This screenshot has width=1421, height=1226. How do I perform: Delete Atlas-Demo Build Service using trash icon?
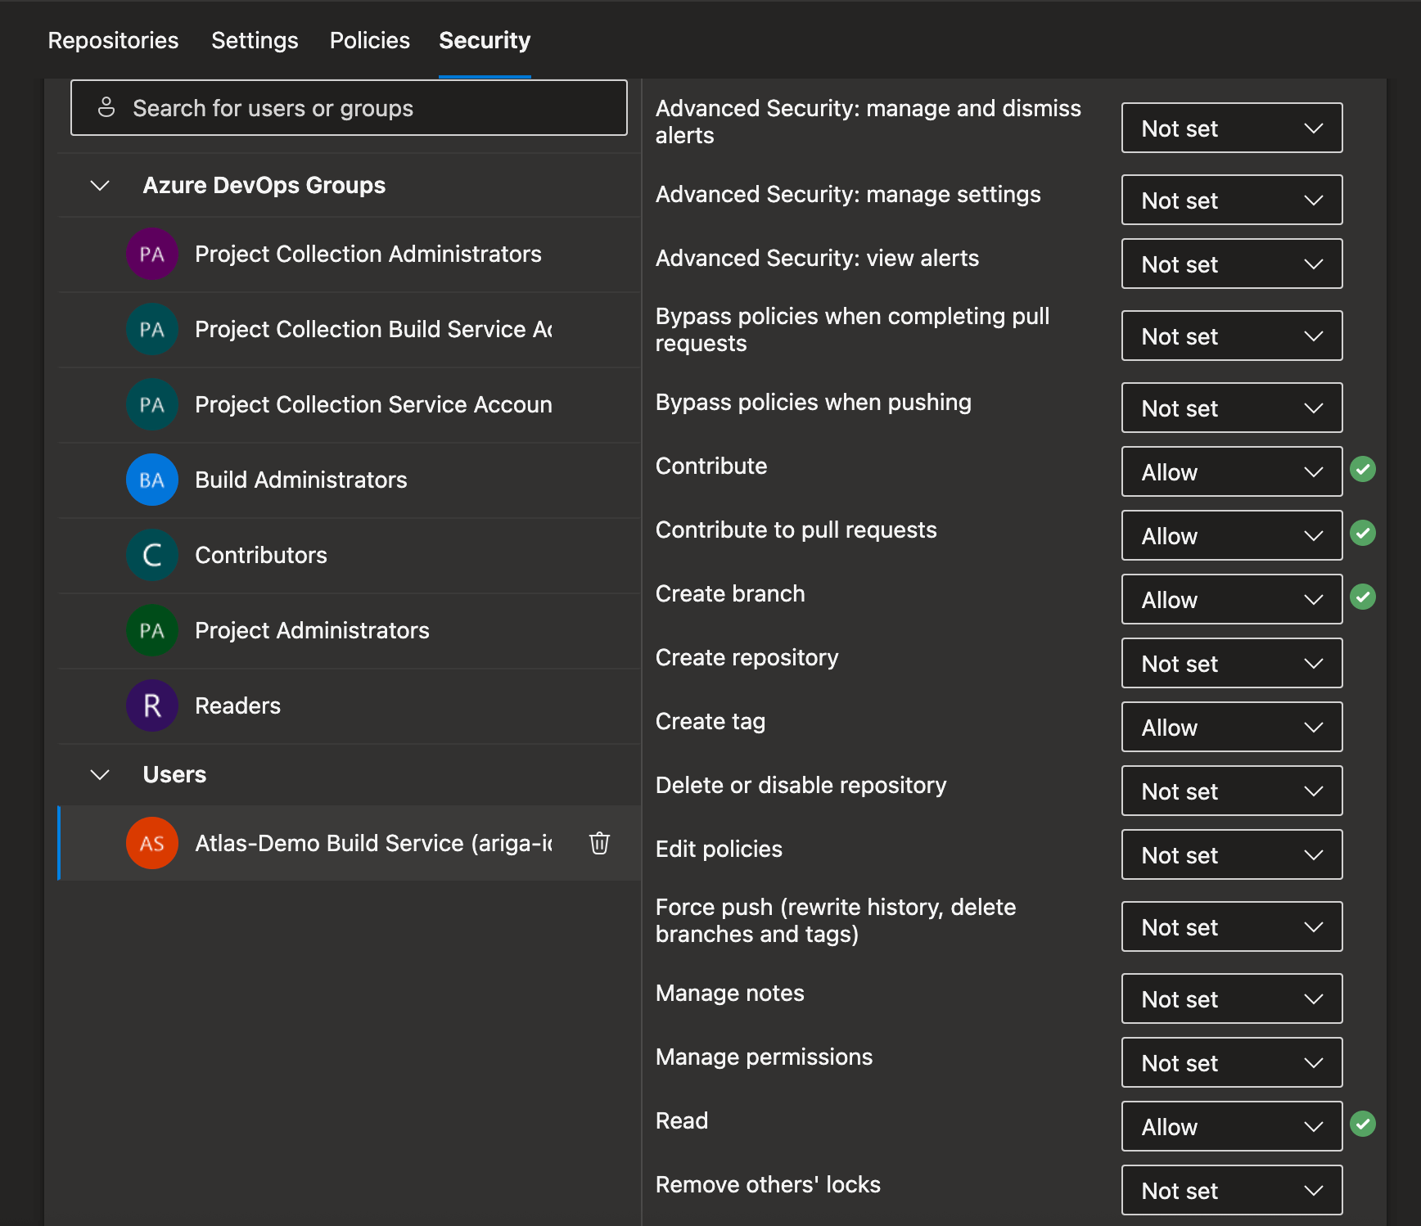(x=600, y=843)
